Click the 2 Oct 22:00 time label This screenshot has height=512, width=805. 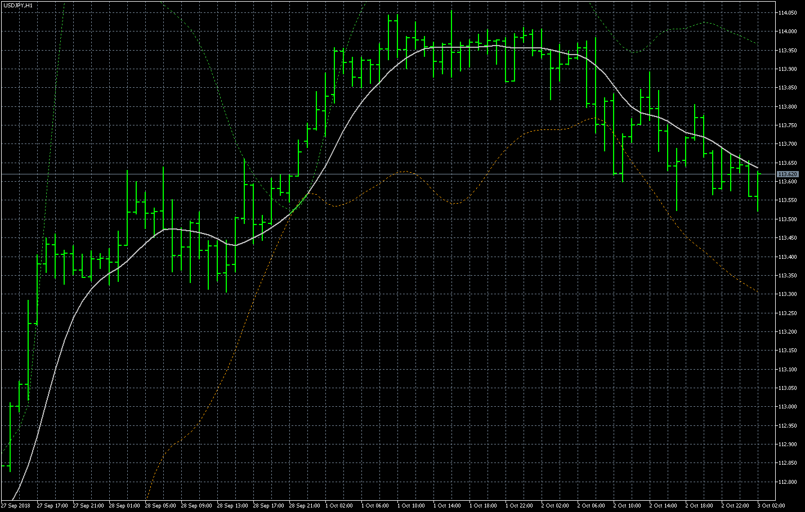[735, 506]
